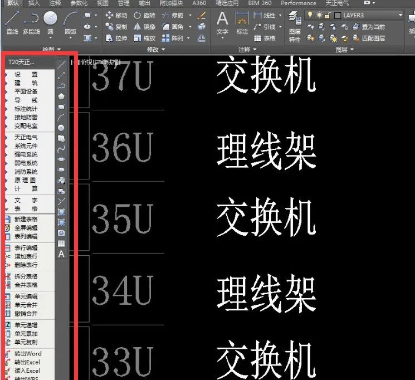Click the 旋转 rotate tool
415x380 pixels.
pyautogui.click(x=144, y=16)
